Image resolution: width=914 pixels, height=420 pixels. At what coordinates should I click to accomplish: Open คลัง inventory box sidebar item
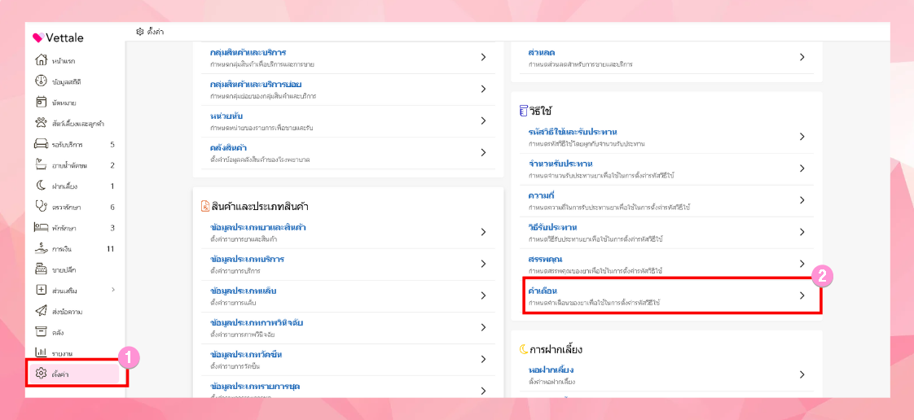[x=50, y=332]
